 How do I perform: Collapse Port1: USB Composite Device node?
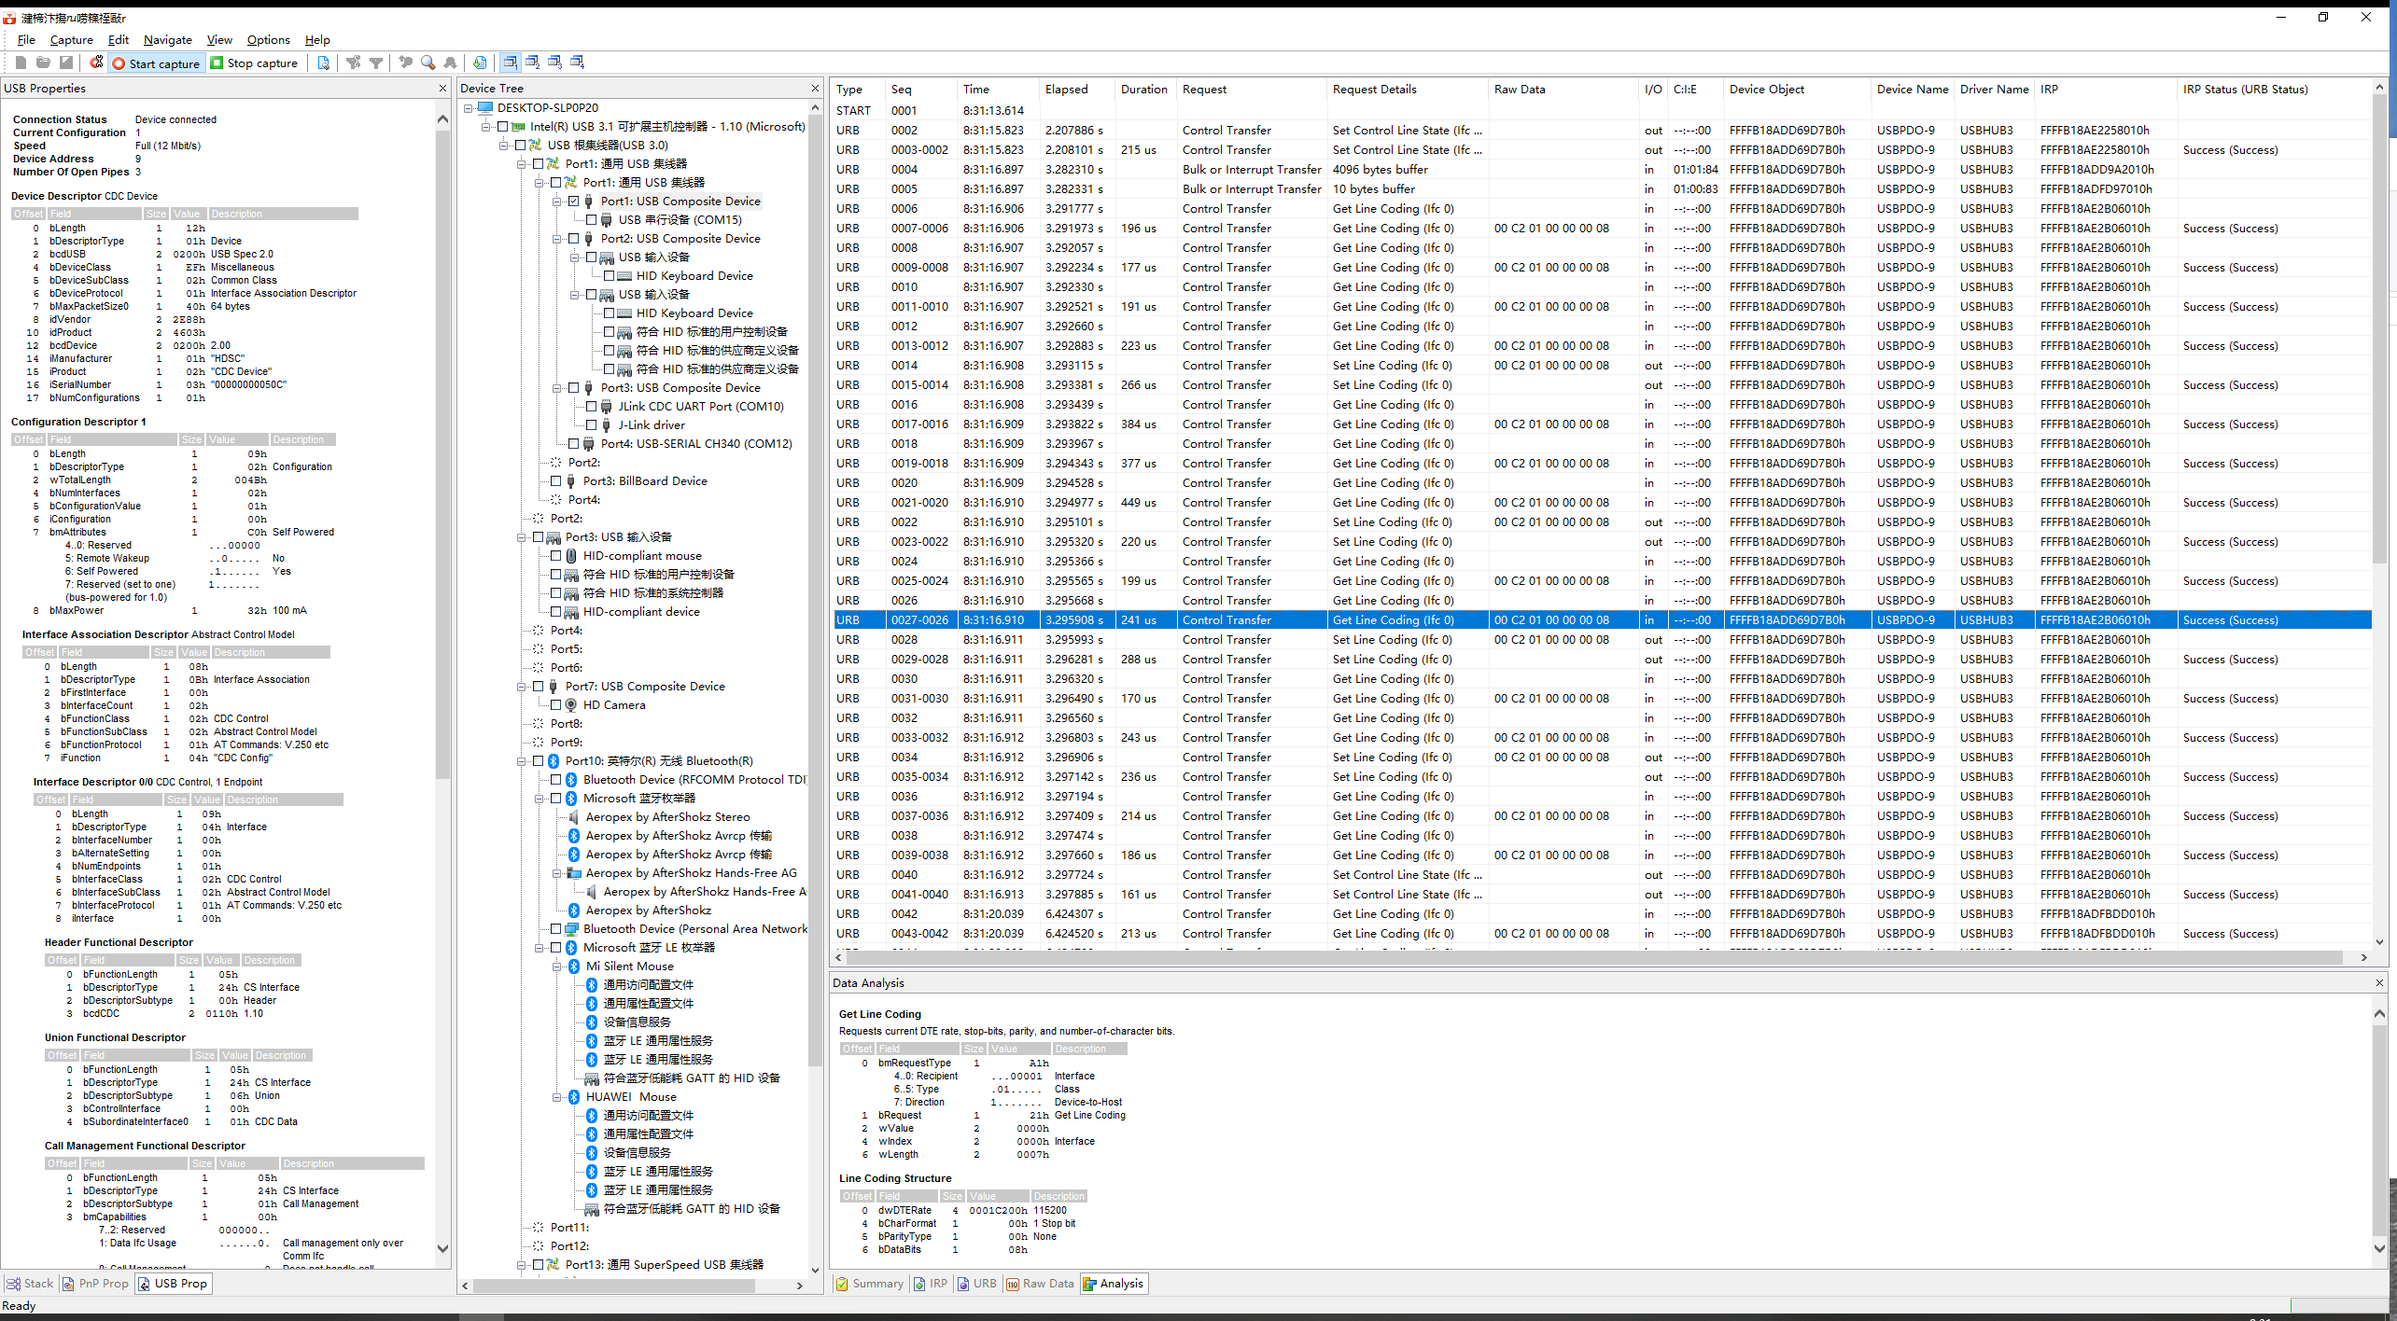pyautogui.click(x=557, y=201)
